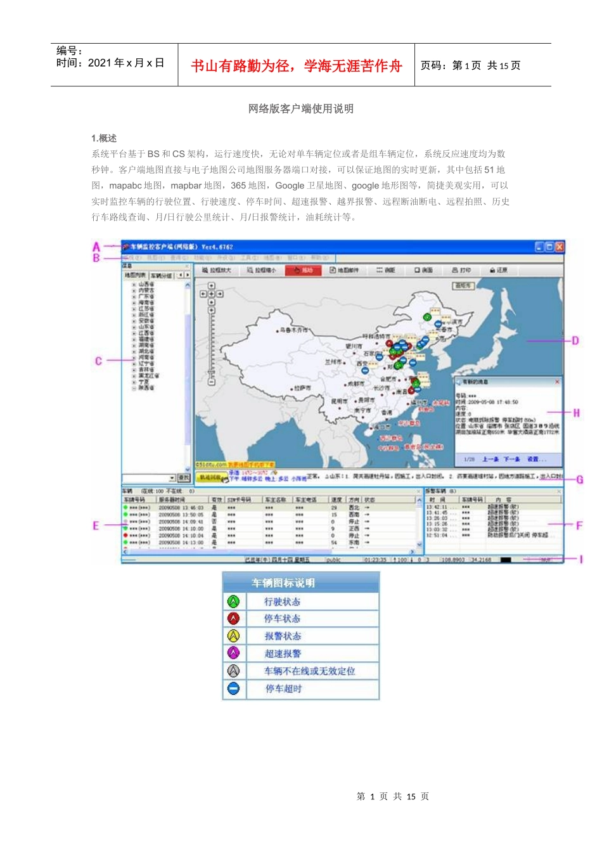Switch to the 地图列表 tab
This screenshot has height=852, width=602.
(x=135, y=276)
